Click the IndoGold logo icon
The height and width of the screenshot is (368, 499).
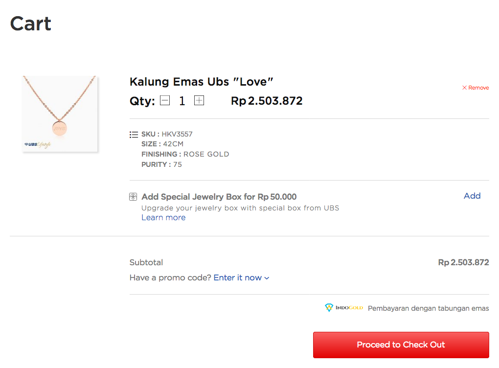[x=329, y=307]
